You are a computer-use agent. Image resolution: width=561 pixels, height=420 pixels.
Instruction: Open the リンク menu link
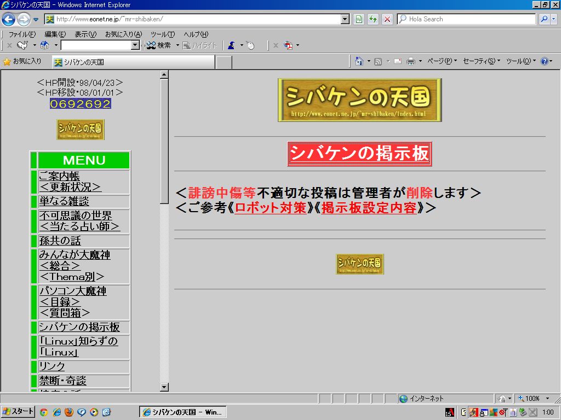52,366
